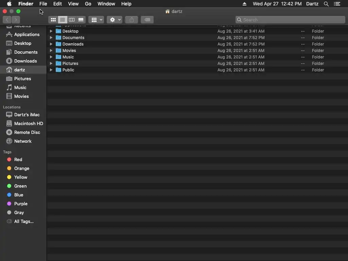Screen dimensions: 348x261
Task: Open Downloads in the sidebar
Action: [23, 61]
